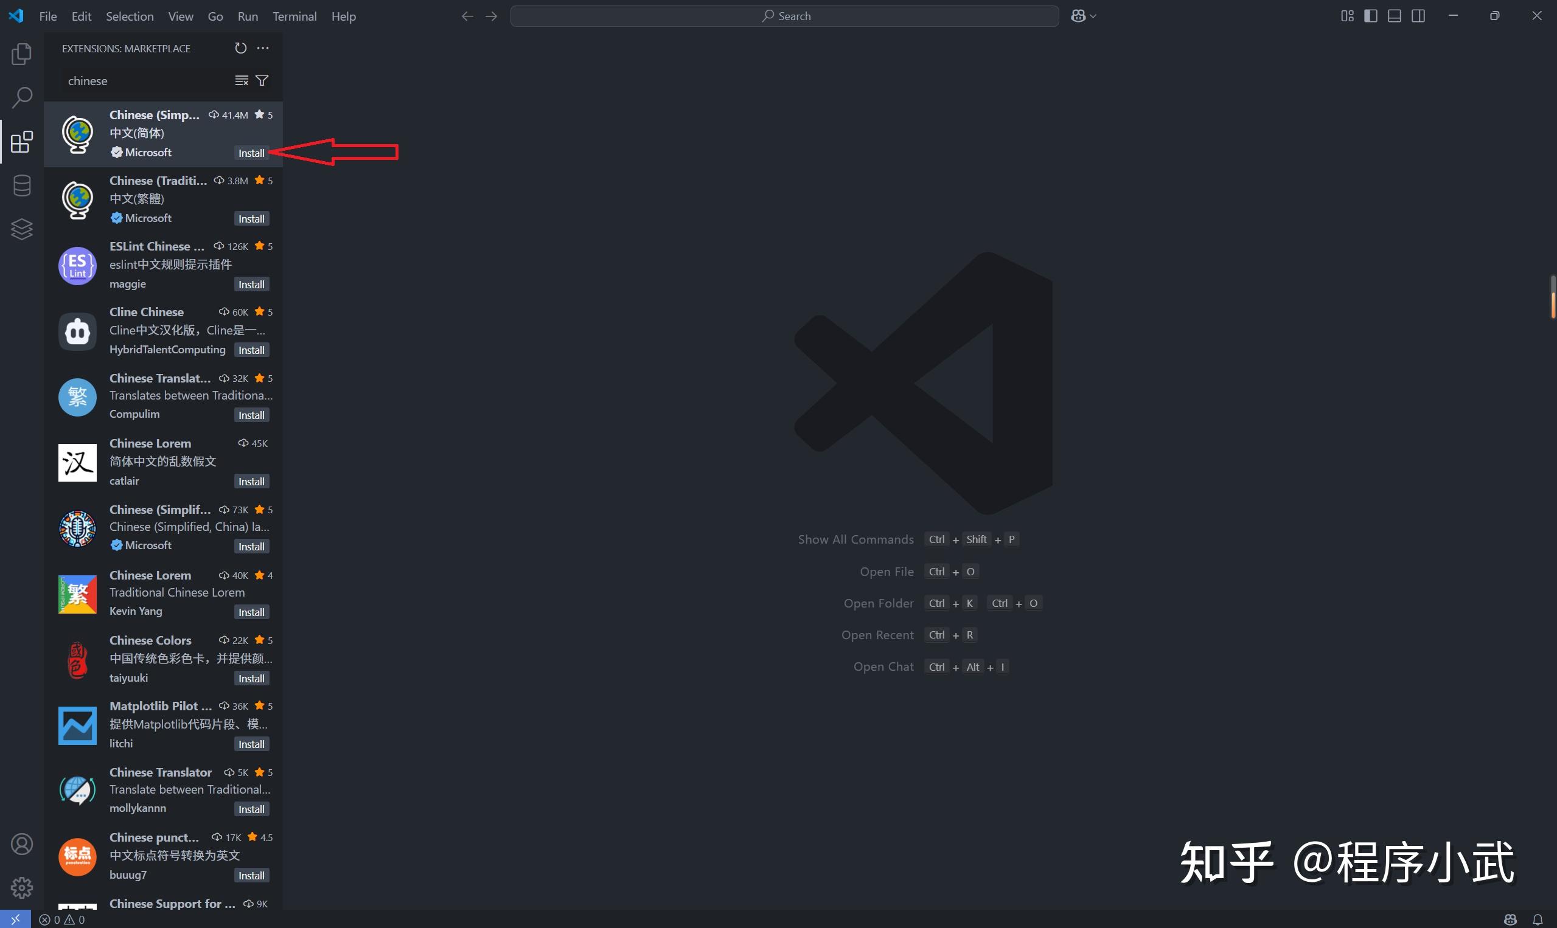Select the Cline Chinese robot icon
The image size is (1557, 928).
[x=77, y=331]
